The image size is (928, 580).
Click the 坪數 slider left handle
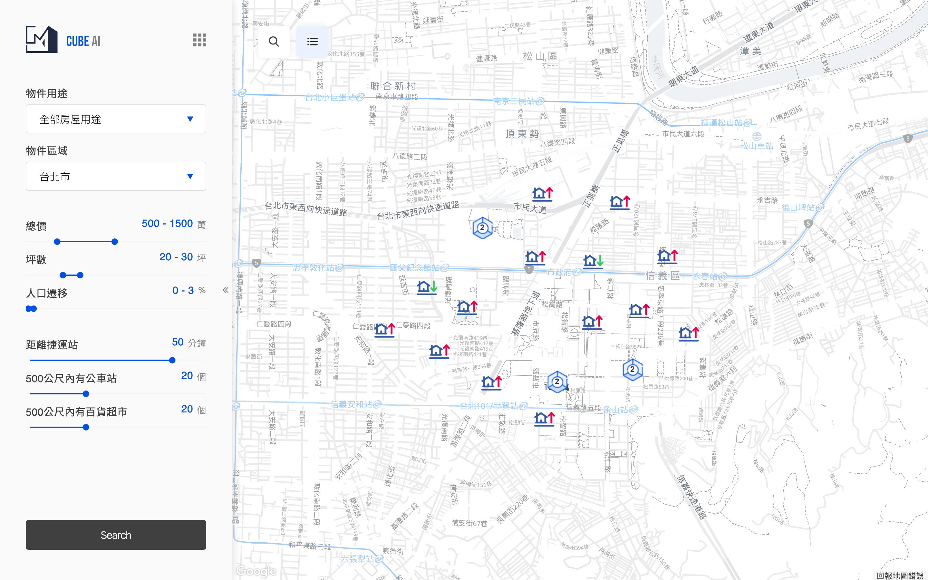[63, 275]
